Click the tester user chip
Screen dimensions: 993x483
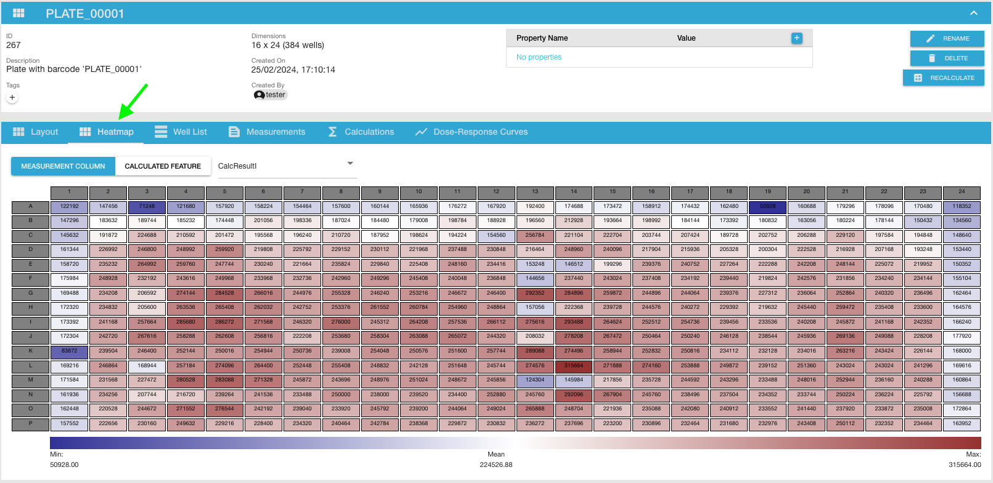(x=271, y=95)
